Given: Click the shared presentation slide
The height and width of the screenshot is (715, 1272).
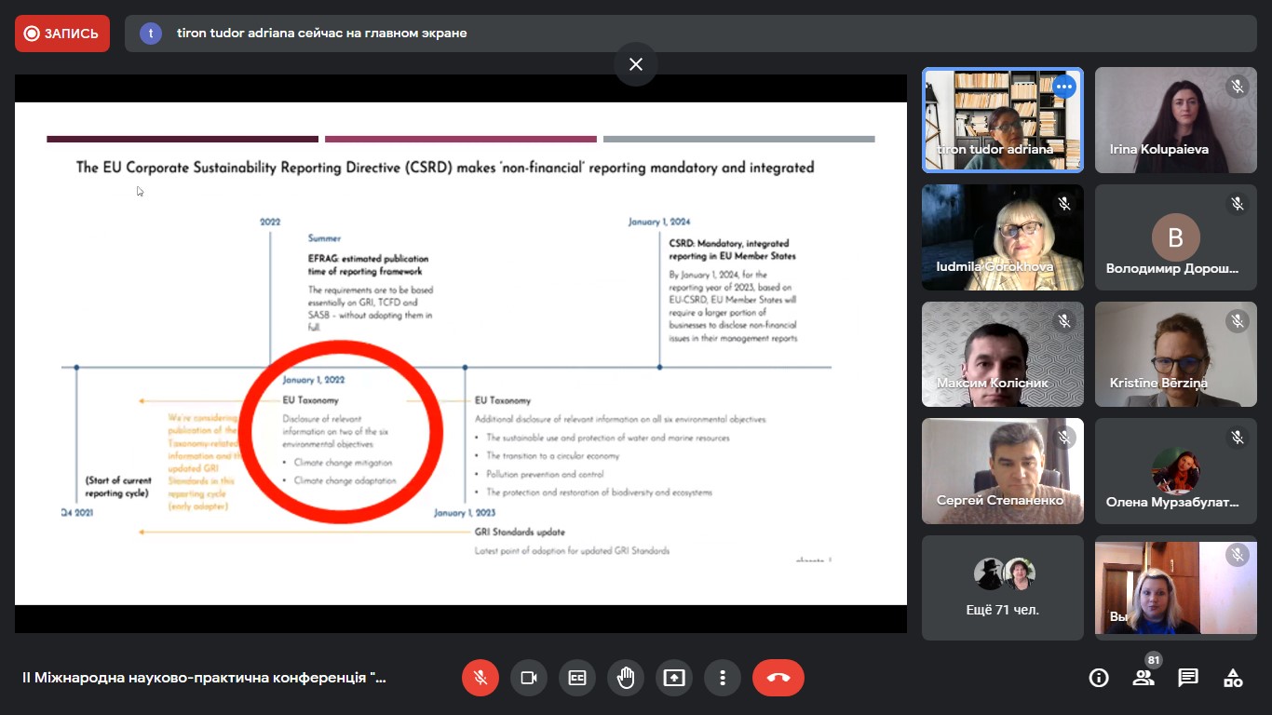Looking at the screenshot, I should tap(460, 354).
